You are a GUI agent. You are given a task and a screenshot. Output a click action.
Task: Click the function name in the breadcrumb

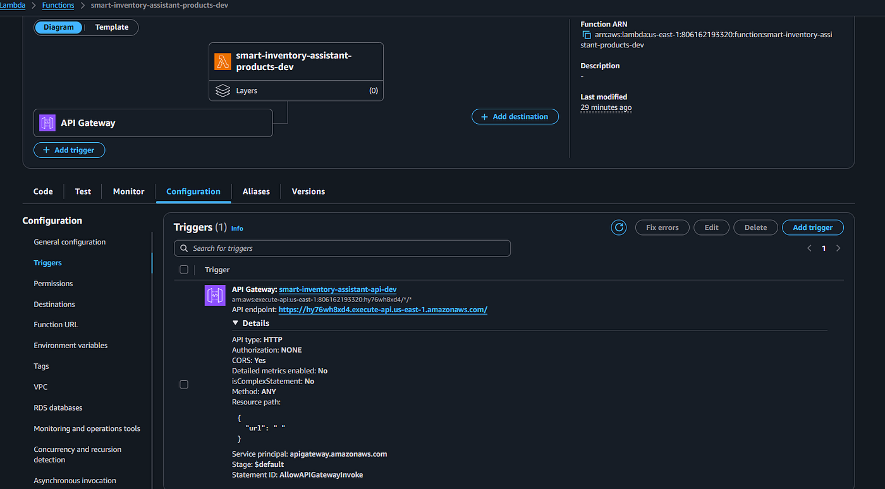[x=160, y=5]
